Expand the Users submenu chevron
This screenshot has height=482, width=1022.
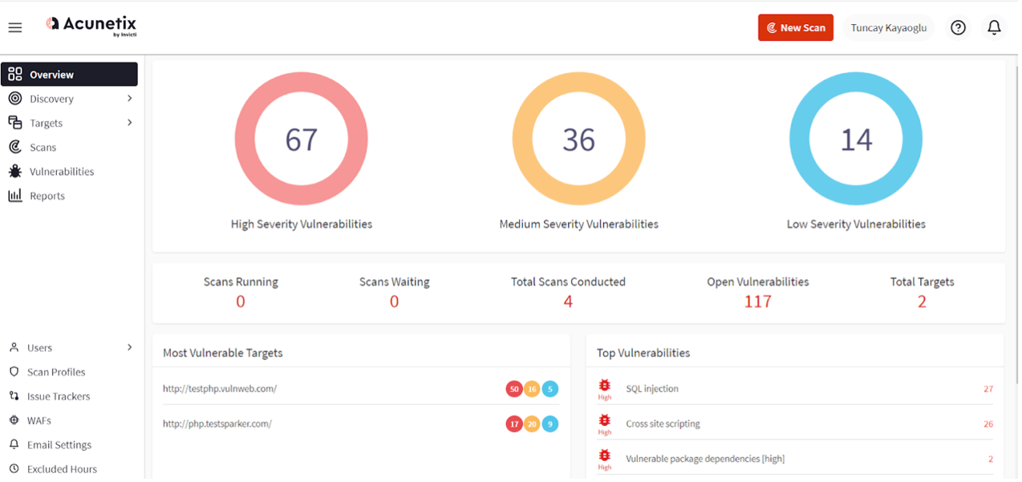129,347
